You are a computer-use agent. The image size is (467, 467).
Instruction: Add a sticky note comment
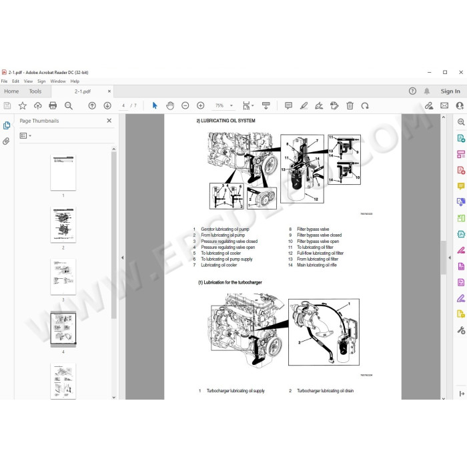pyautogui.click(x=288, y=105)
